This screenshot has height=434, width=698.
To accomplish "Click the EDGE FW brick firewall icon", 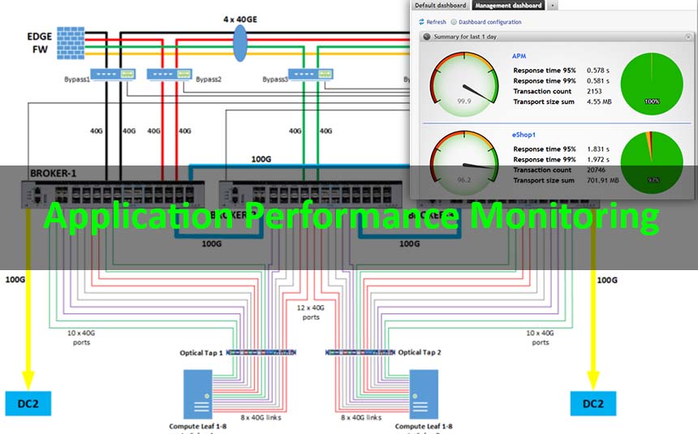I will click(71, 43).
